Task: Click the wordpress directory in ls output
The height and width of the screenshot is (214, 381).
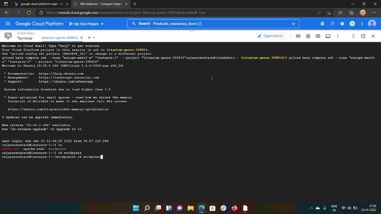Action: click(x=57, y=149)
